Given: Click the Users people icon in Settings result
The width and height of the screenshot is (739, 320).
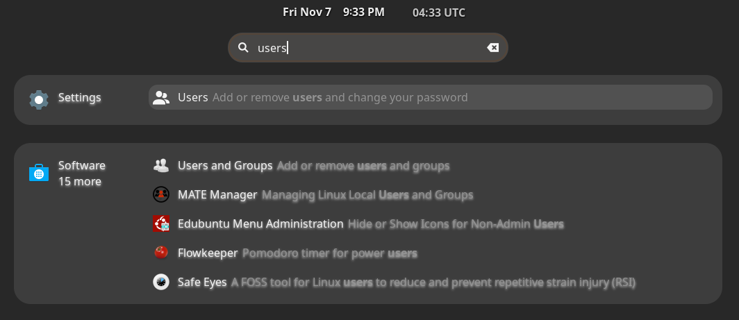Looking at the screenshot, I should (x=161, y=98).
